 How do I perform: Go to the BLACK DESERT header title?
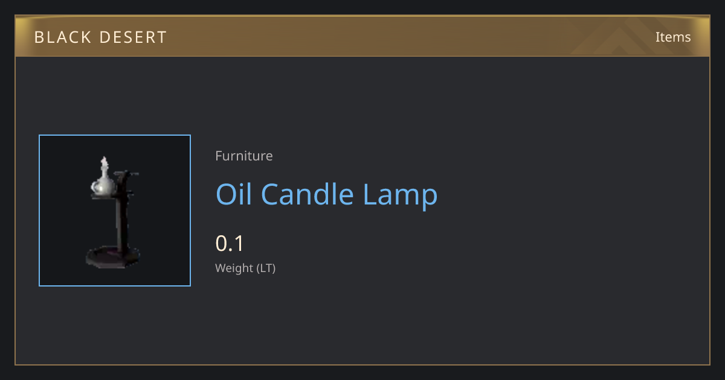tap(100, 37)
